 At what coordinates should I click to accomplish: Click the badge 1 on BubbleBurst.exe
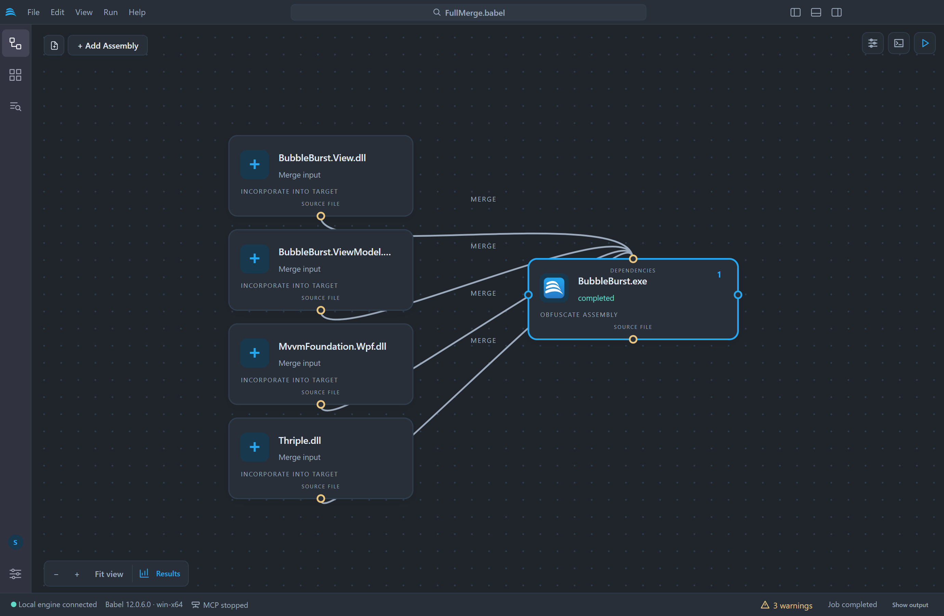(719, 275)
